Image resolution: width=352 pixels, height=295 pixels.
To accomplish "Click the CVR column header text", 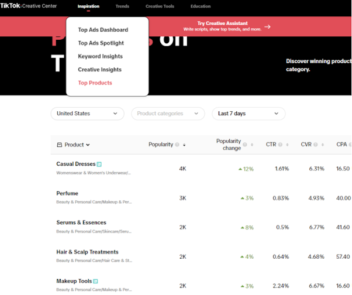I will coord(306,144).
